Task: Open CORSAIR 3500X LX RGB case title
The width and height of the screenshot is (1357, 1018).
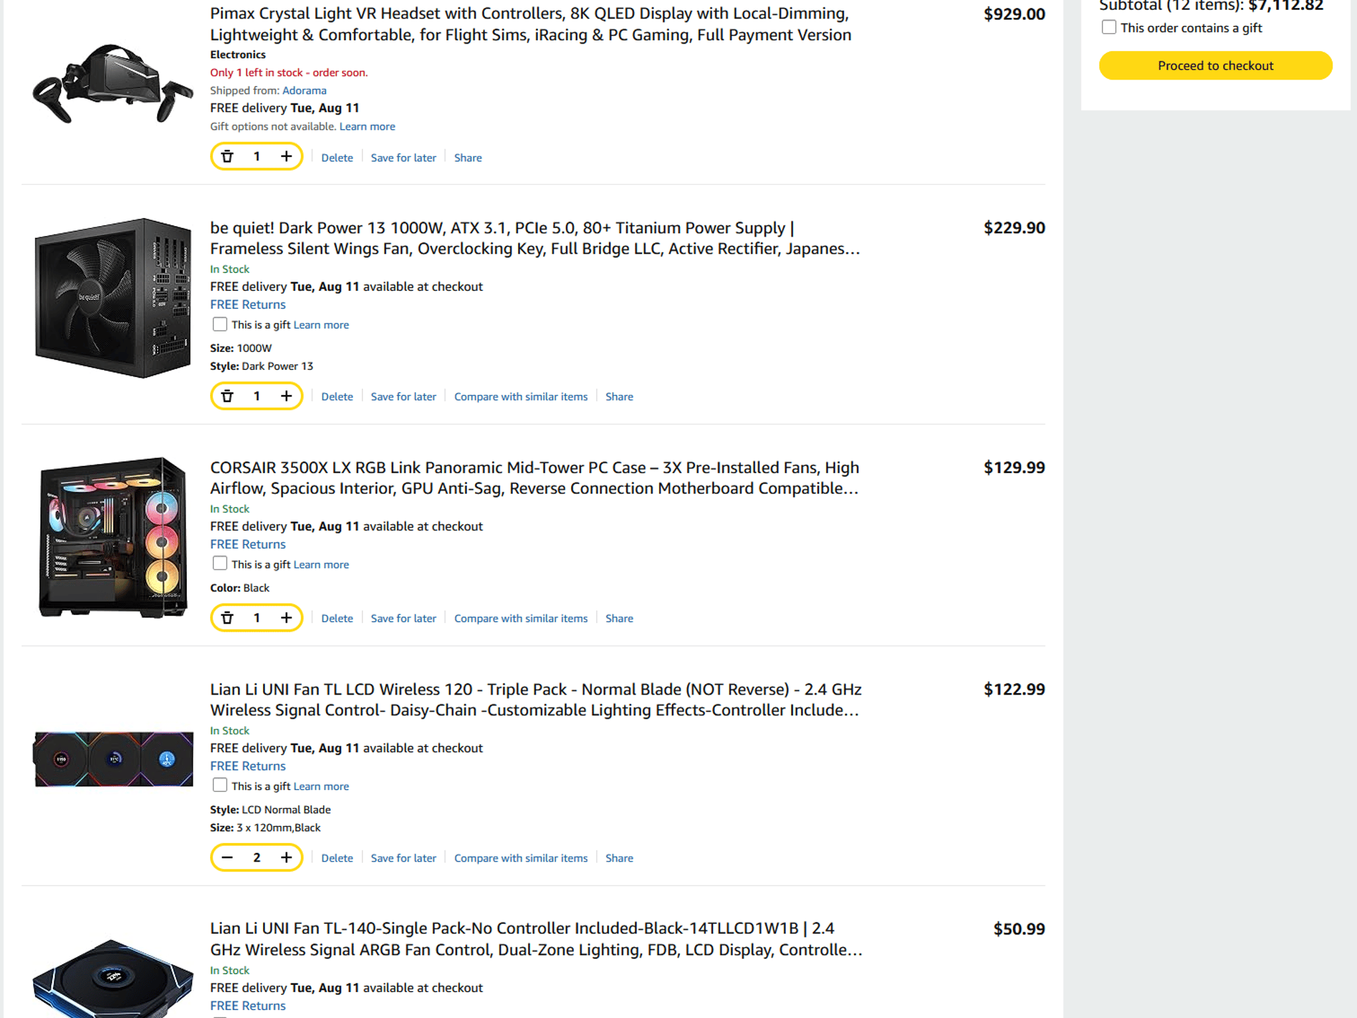Action: tap(535, 478)
